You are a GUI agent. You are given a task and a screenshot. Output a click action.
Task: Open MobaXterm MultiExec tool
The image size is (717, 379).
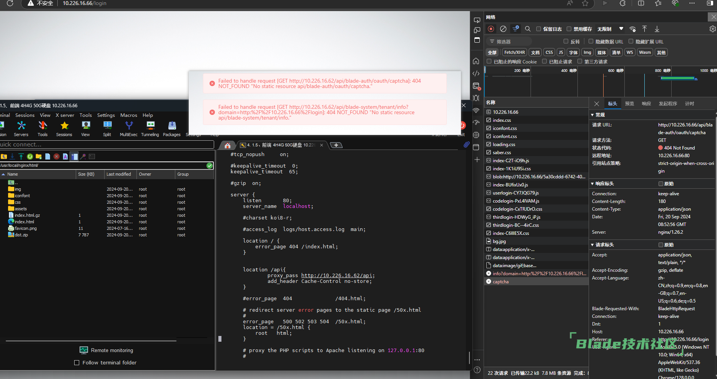[x=129, y=129]
